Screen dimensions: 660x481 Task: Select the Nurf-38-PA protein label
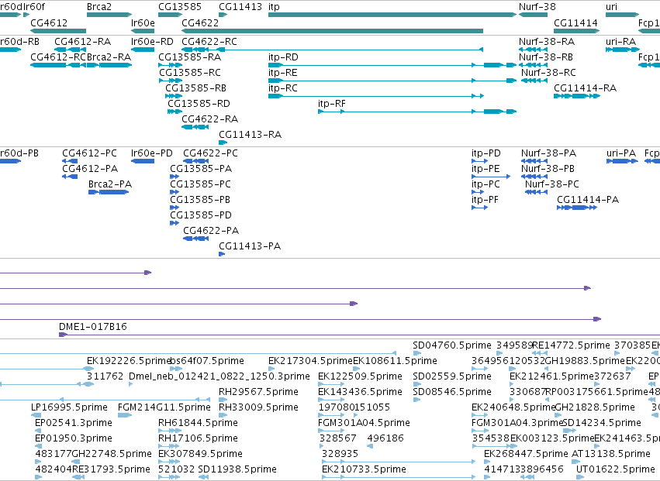click(548, 153)
